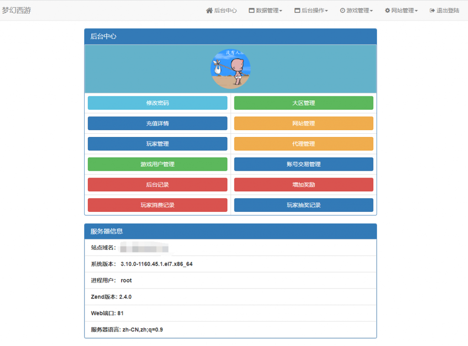Image resolution: width=468 pixels, height=346 pixels.
Task: Expand the 数据管理 dropdown caret
Action: [281, 11]
